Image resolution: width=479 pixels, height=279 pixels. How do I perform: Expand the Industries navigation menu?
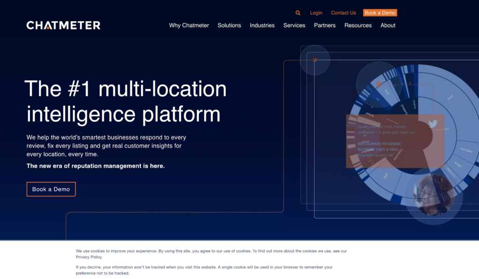pyautogui.click(x=262, y=25)
